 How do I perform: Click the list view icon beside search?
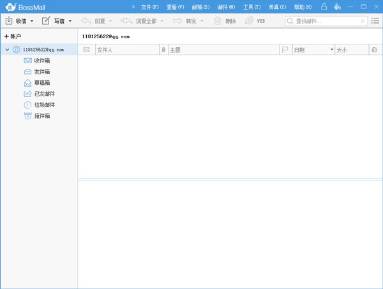[x=375, y=21]
